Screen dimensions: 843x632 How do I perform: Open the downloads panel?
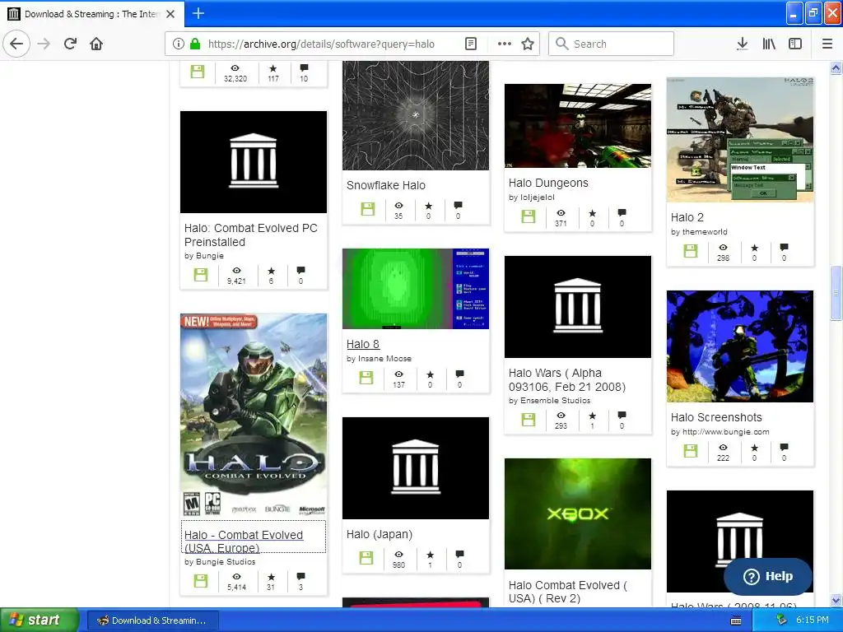pos(742,44)
